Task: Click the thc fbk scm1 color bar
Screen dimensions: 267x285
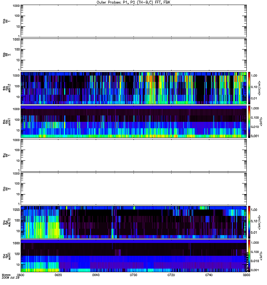Action: (x=249, y=256)
